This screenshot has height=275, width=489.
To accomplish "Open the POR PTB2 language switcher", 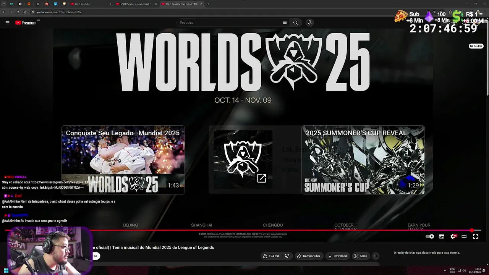I will click(x=452, y=271).
